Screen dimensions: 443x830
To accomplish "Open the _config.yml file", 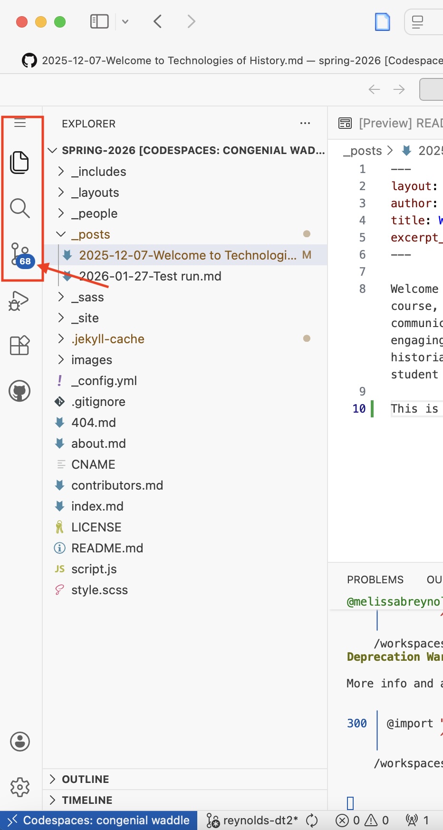I will click(185, 380).
